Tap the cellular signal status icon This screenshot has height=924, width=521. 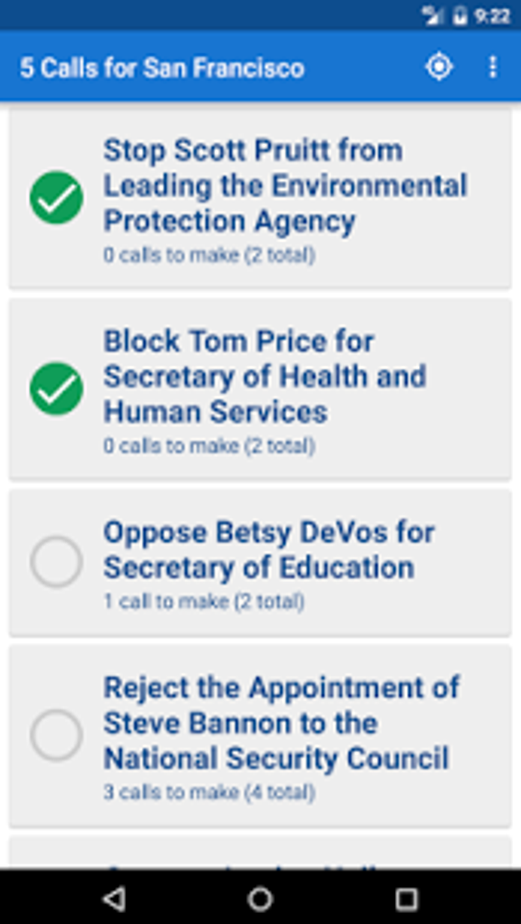coord(432,16)
